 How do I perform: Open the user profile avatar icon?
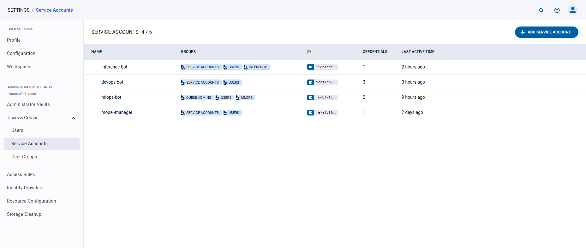pyautogui.click(x=572, y=10)
